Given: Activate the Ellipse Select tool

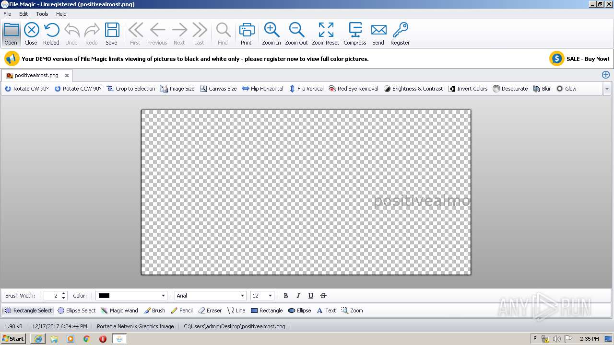Looking at the screenshot, I should pyautogui.click(x=77, y=310).
